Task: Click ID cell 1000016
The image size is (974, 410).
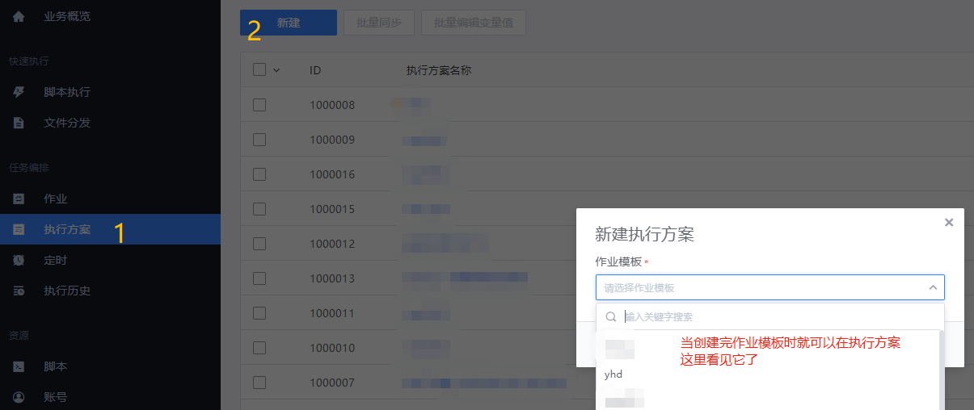Action: tap(332, 174)
